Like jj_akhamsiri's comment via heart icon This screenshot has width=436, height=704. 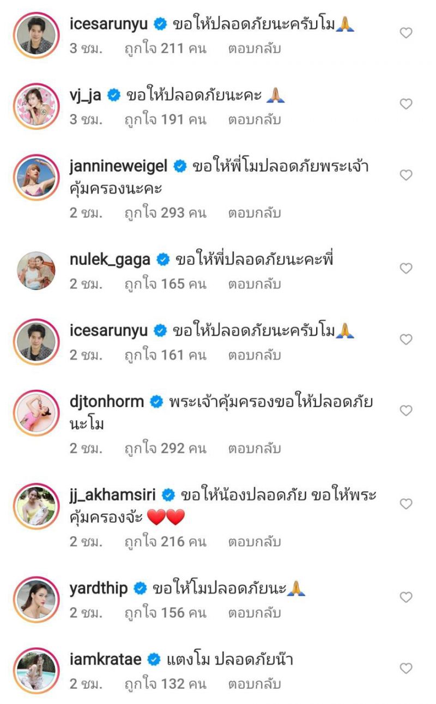tap(406, 504)
